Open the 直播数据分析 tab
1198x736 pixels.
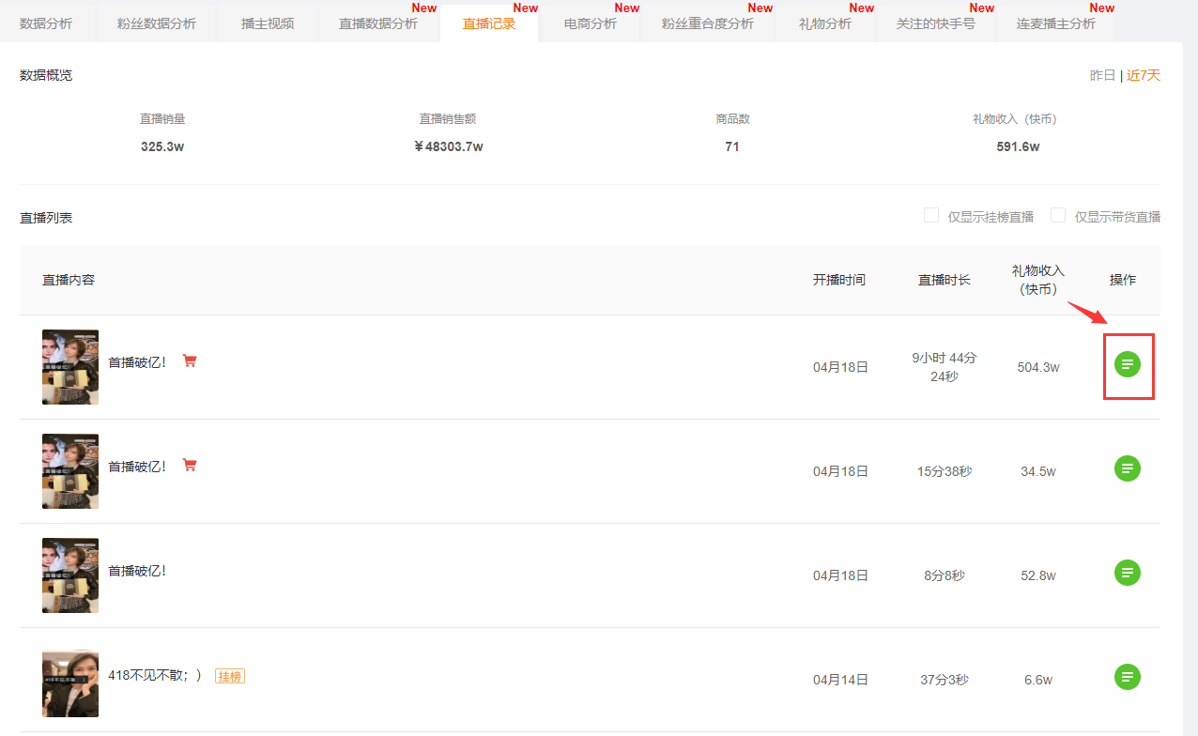click(x=378, y=23)
